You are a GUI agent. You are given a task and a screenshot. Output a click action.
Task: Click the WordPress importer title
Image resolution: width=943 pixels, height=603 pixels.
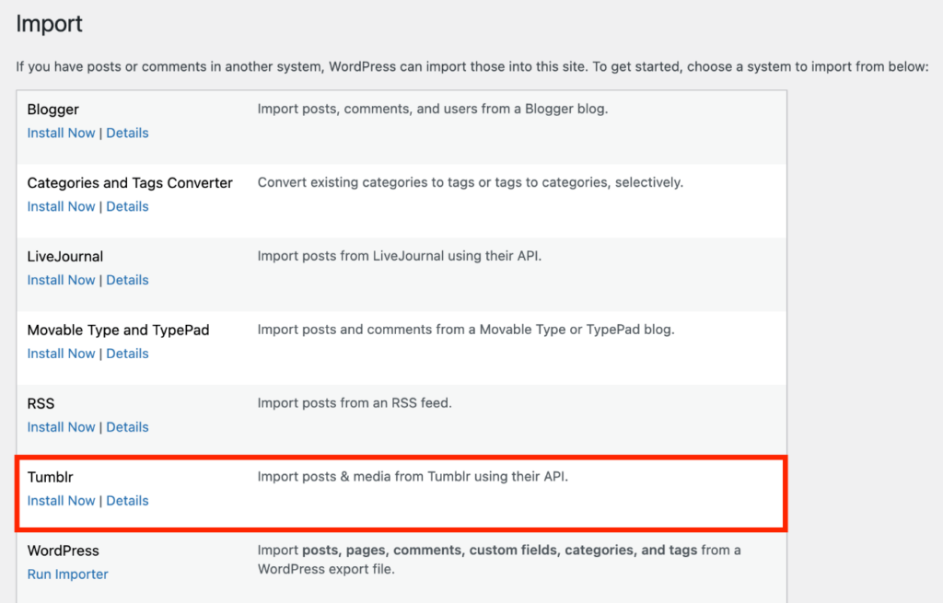[63, 550]
